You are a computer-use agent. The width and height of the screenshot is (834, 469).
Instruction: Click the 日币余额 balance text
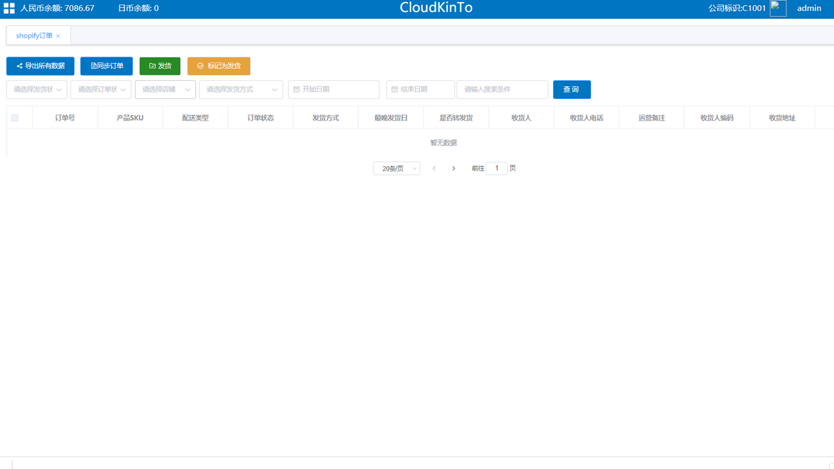tap(138, 8)
